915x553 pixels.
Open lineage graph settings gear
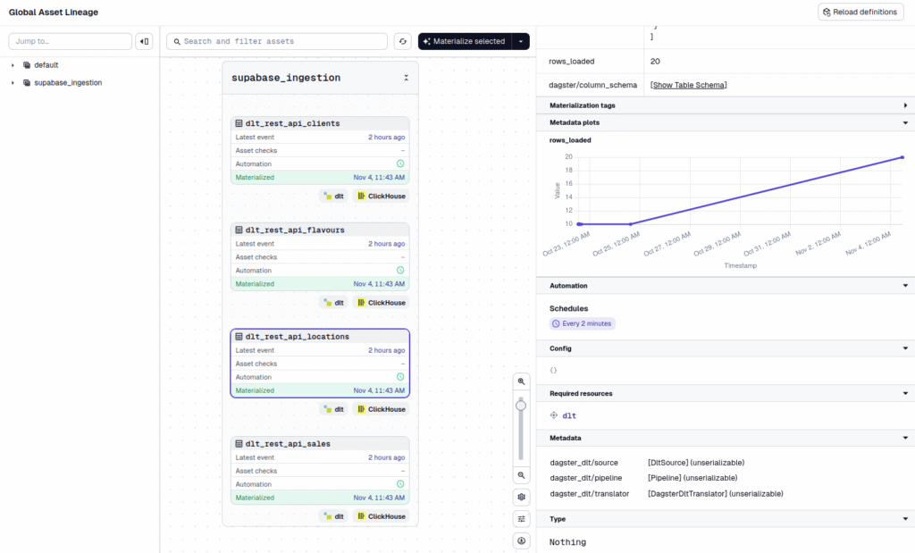521,497
